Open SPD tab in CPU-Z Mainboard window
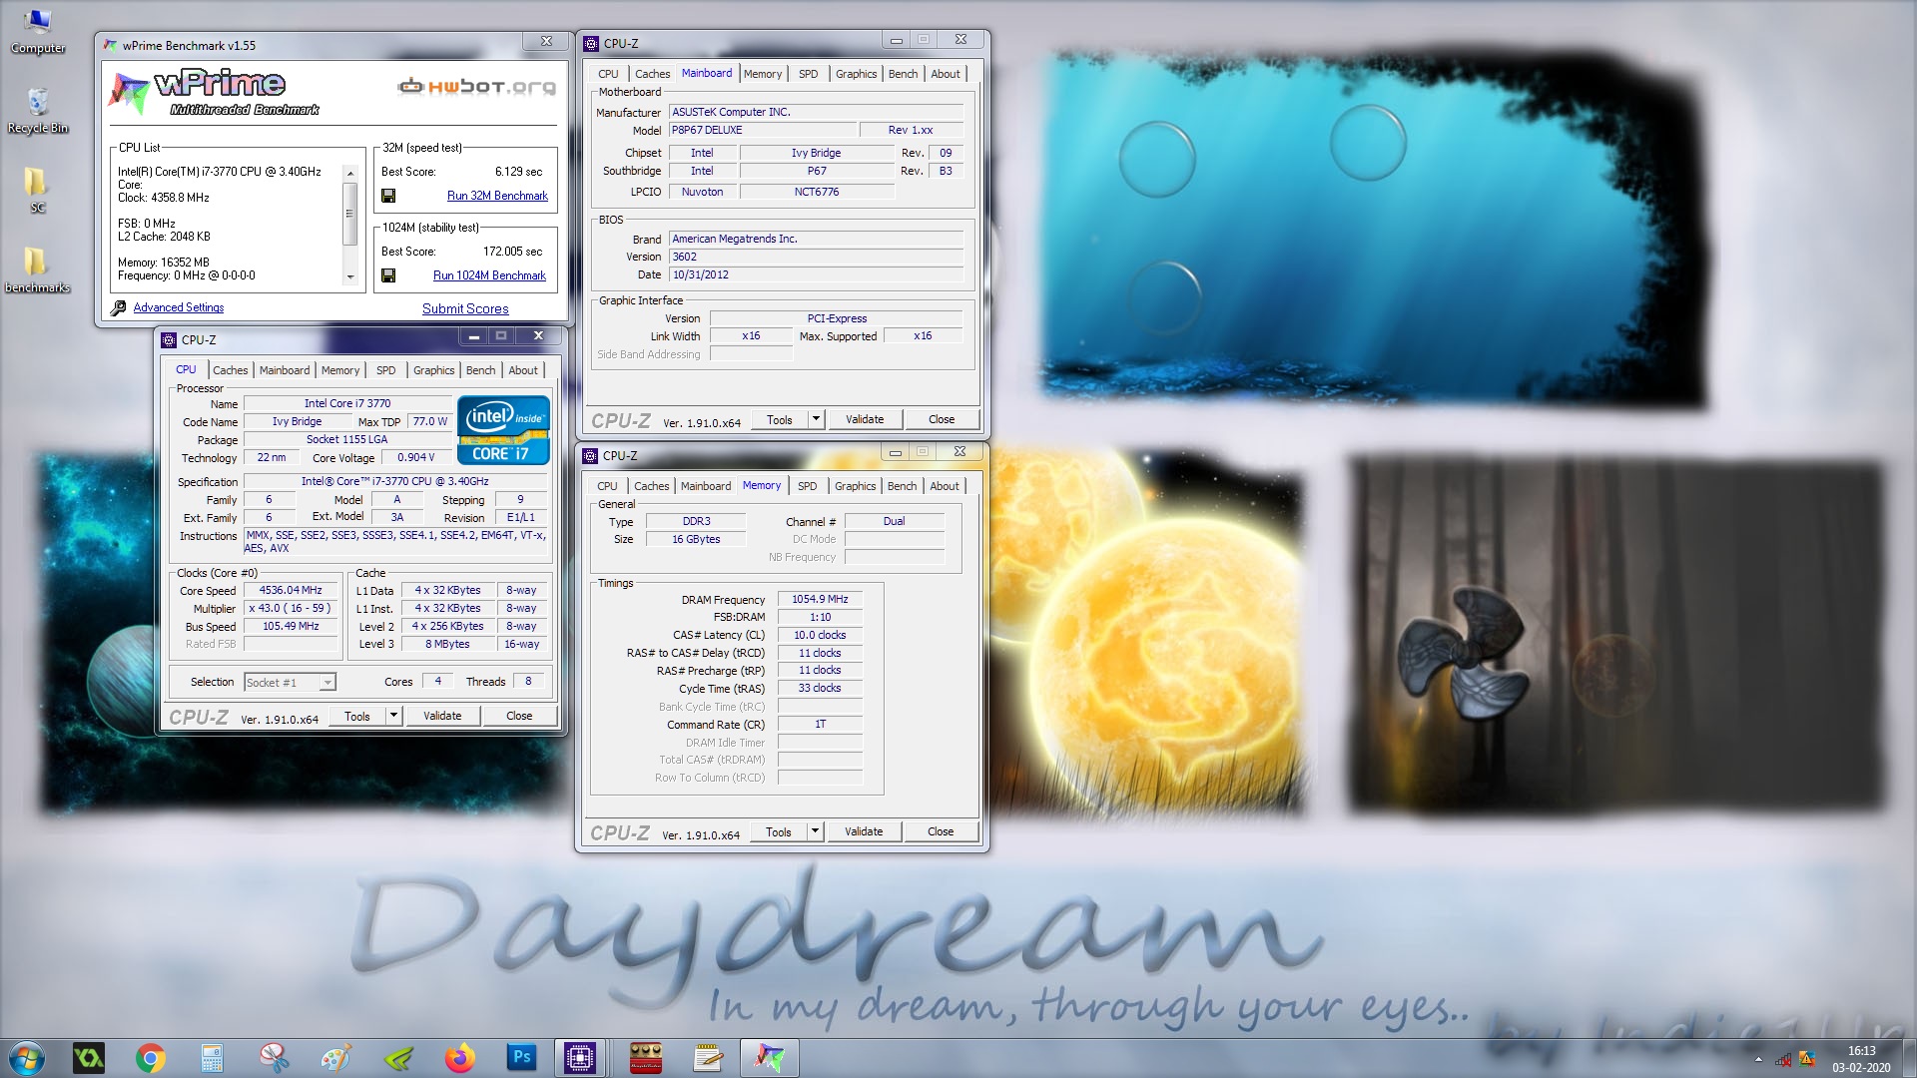1917x1078 pixels. pyautogui.click(x=809, y=74)
